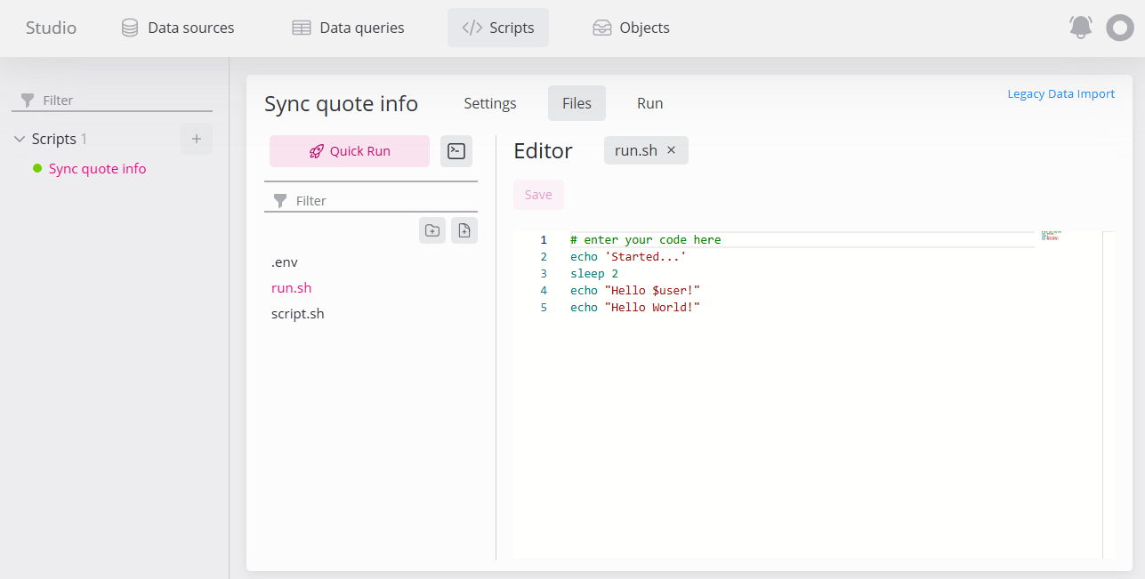This screenshot has height=579, width=1145.
Task: Click the notifications bell icon
Action: coord(1080,28)
